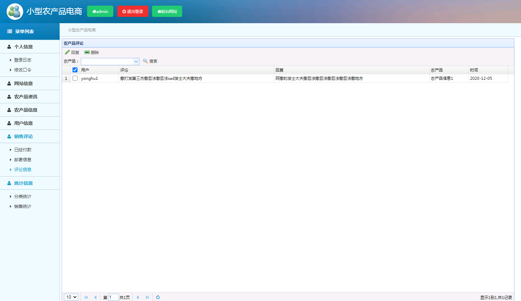Expand the 网站信息 menu section
Image resolution: width=521 pixels, height=301 pixels.
(x=30, y=83)
